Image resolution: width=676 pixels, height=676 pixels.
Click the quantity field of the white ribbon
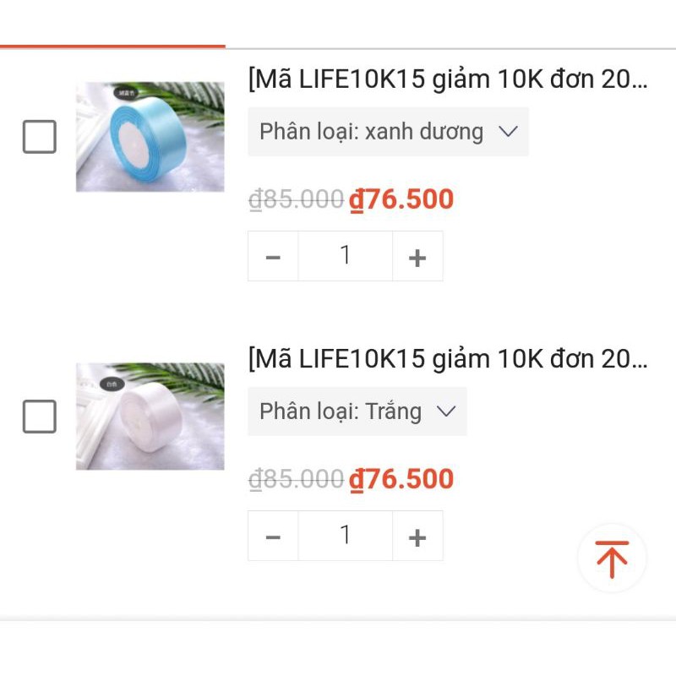[x=345, y=536]
